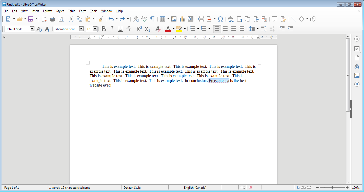The image size is (364, 192).
Task: Toggle bold formatting
Action: coord(104,29)
